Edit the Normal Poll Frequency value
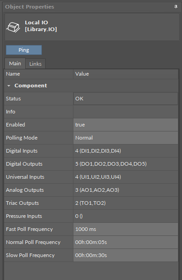Viewport: 182px width, 280px height. [x=126, y=242]
